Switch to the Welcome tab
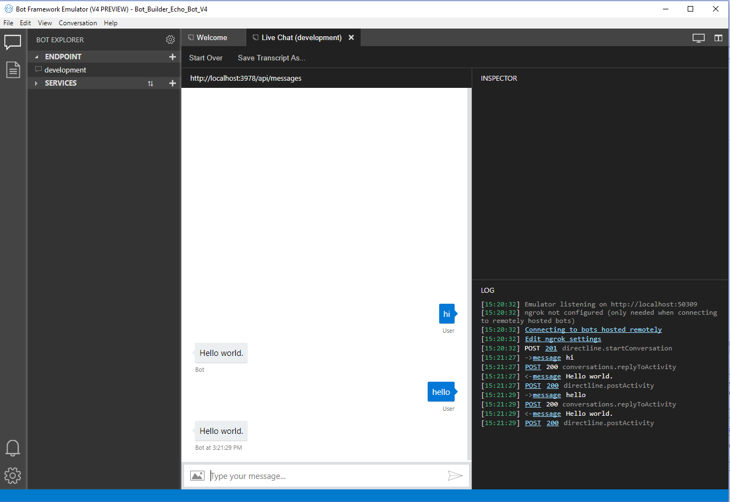This screenshot has height=502, width=730. click(213, 37)
